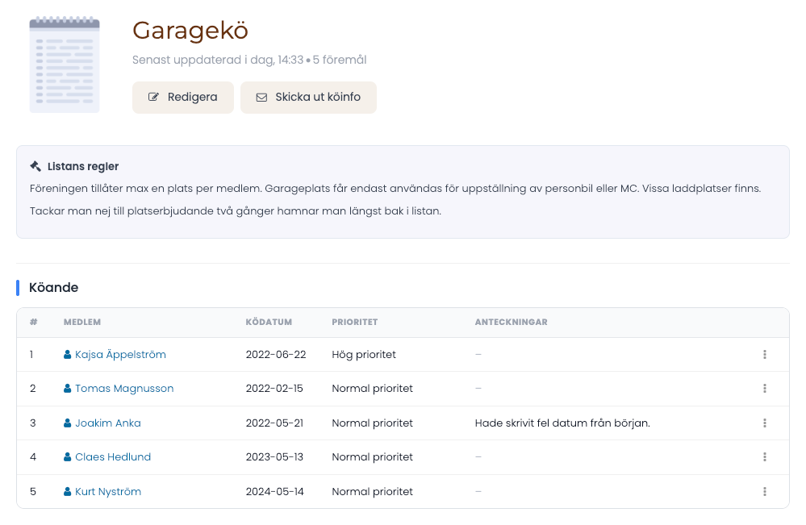Image resolution: width=806 pixels, height=525 pixels.
Task: Open row menu for Kajsa Äppelström
Action: [764, 355]
